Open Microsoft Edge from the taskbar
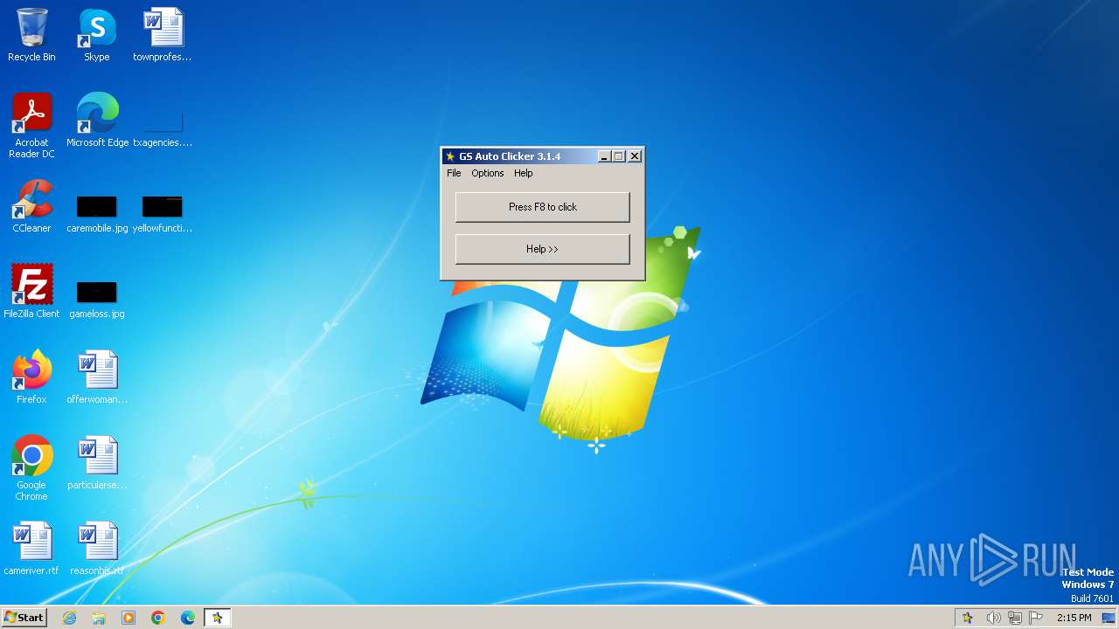Image resolution: width=1119 pixels, height=629 pixels. click(188, 618)
